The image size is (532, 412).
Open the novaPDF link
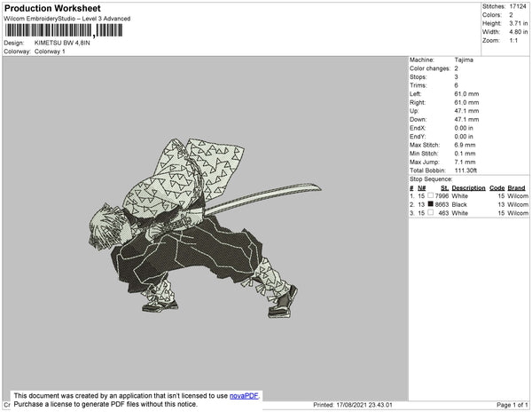click(x=244, y=396)
